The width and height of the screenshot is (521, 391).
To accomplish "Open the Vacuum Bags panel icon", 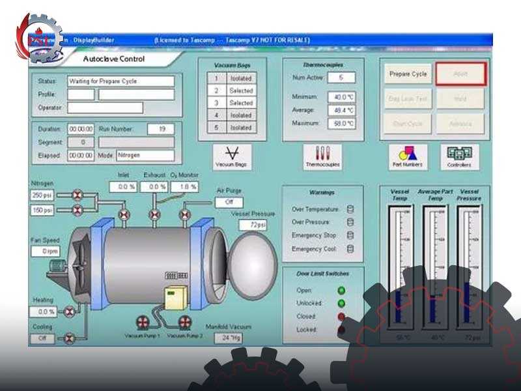I will (x=232, y=156).
